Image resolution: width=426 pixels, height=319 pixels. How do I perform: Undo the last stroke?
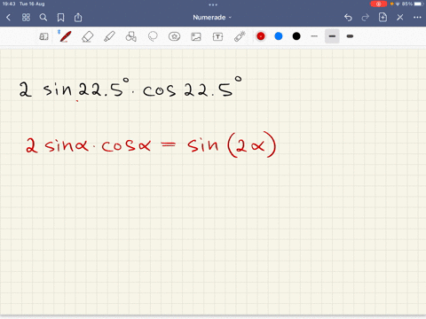(x=348, y=18)
